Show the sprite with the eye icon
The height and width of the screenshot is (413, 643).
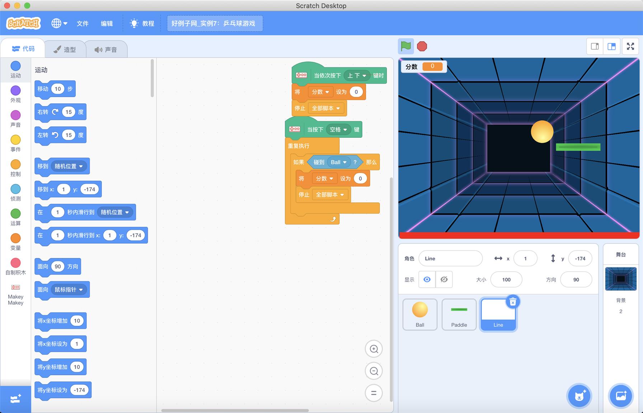pos(427,280)
